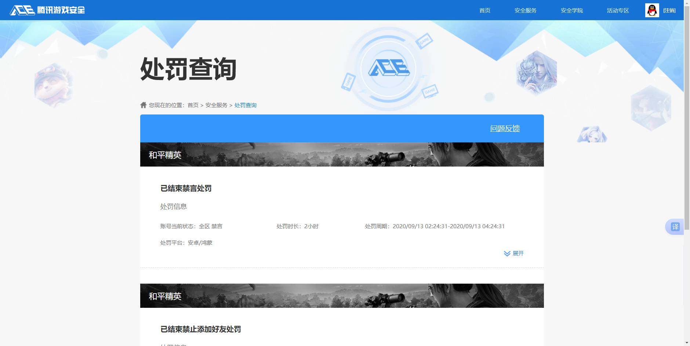Click the scrollbar up arrow
This screenshot has width=690, height=346.
(x=687, y=3)
